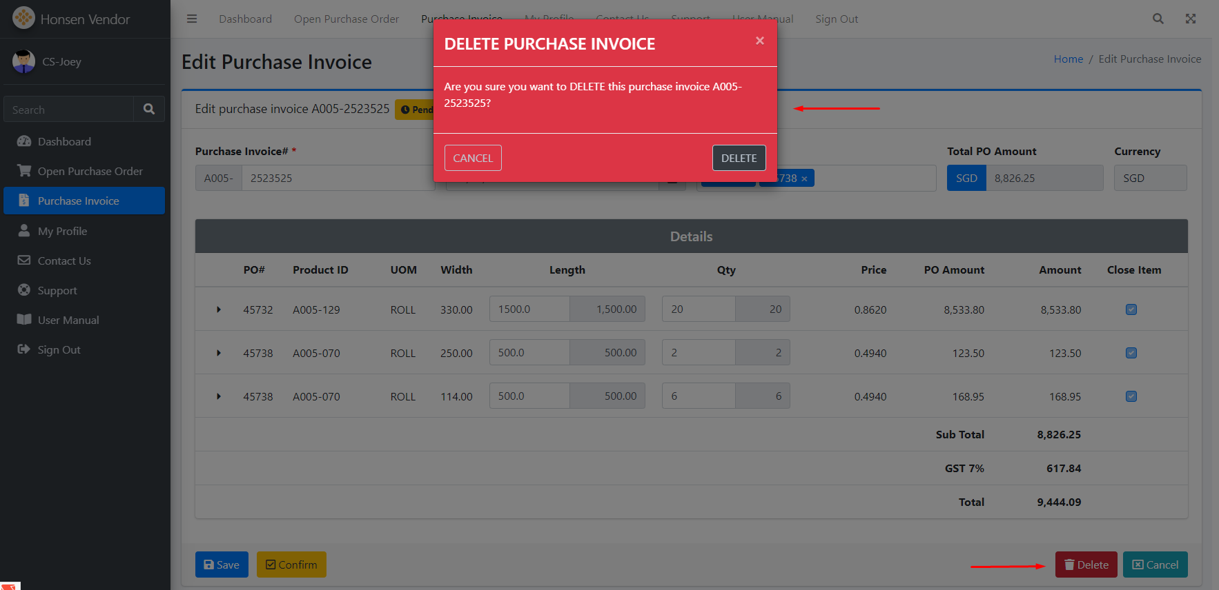1219x590 pixels.
Task: Close the delete dialog with X
Action: pyautogui.click(x=759, y=41)
